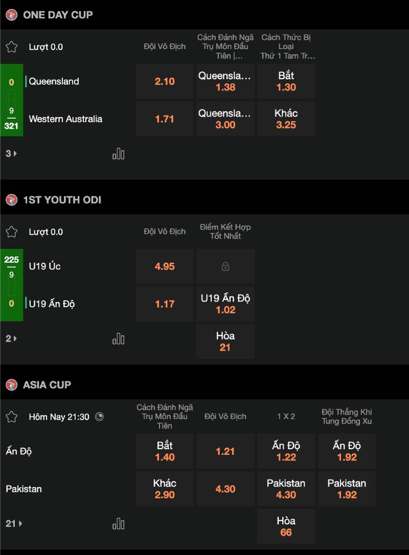This screenshot has height=555, width=409.
Task: Star the Ấn Độ vs Pakistan match
Action: click(x=11, y=417)
